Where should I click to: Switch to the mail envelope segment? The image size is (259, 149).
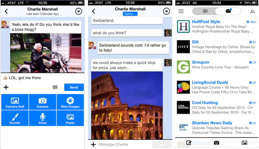pos(228,11)
